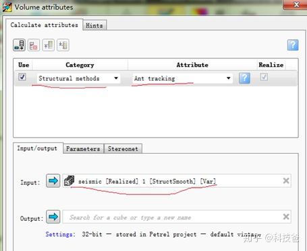Click the fourth toolbar icon with star list
Viewport: 307px width, 251px height.
(x=63, y=45)
